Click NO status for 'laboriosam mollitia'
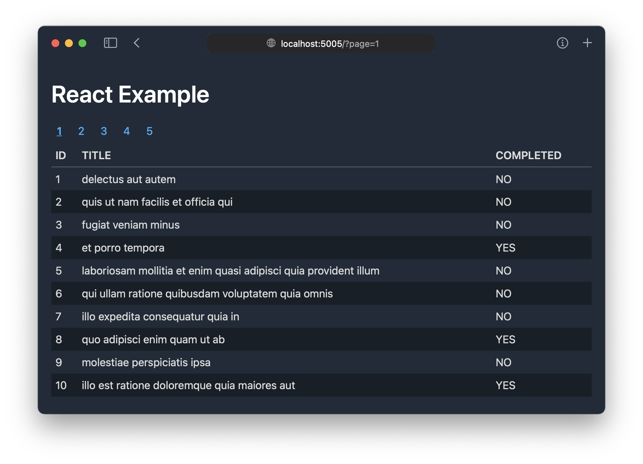The height and width of the screenshot is (464, 643). coord(504,271)
